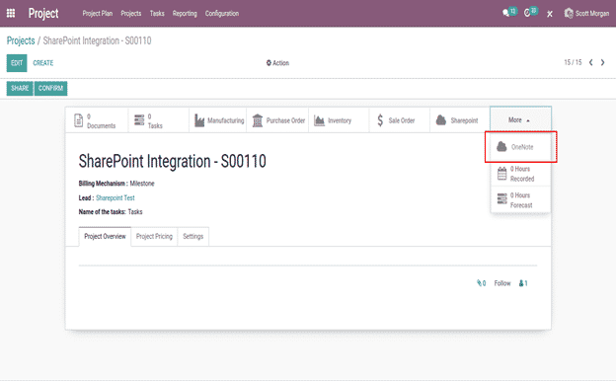The width and height of the screenshot is (616, 381).
Task: Click the CONFIRM button
Action: pyautogui.click(x=50, y=88)
